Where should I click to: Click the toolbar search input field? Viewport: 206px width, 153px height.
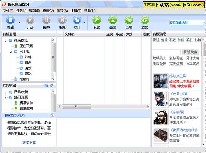tap(186, 22)
